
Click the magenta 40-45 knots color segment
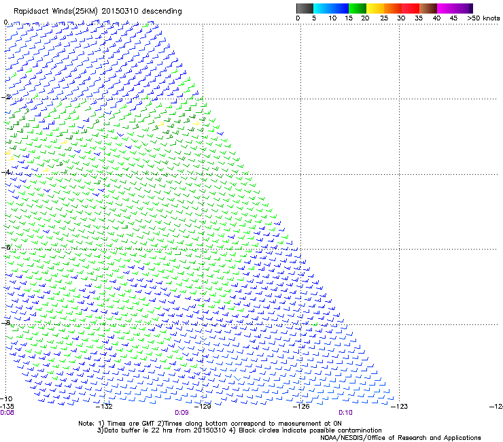tap(446, 8)
